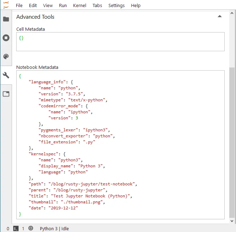Open Running Terminals and Kernels panel
The image size is (236, 232).
click(6, 38)
